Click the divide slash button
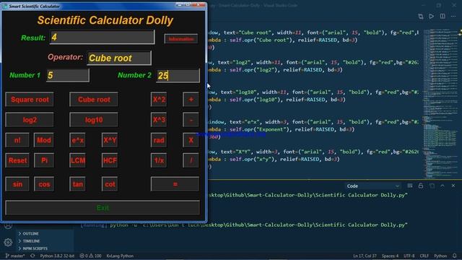The height and width of the screenshot is (260, 462). pyautogui.click(x=191, y=160)
